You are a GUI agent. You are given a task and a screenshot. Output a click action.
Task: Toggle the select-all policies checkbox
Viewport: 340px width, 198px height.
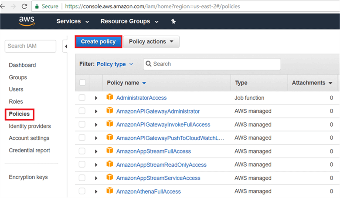click(83, 82)
